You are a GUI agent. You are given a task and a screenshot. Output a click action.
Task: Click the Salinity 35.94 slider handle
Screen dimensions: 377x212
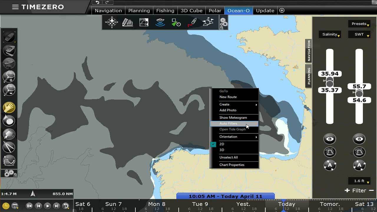tap(330, 80)
